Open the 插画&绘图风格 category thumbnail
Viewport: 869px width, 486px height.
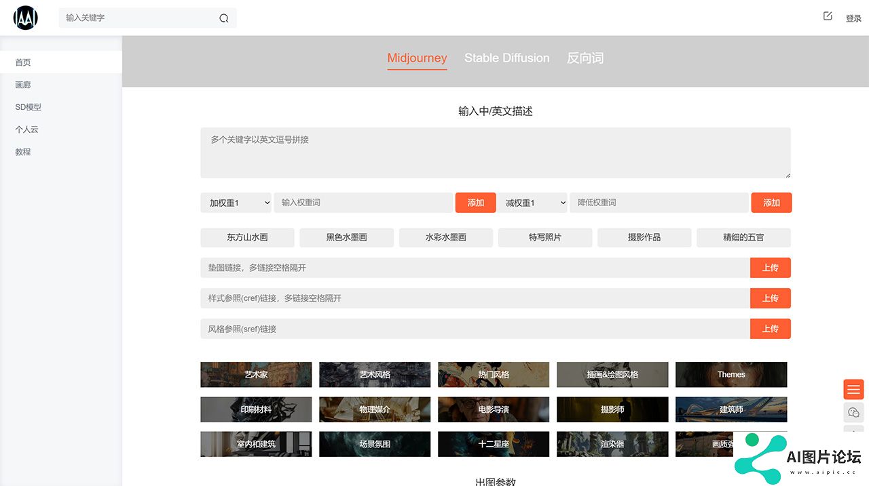point(612,374)
